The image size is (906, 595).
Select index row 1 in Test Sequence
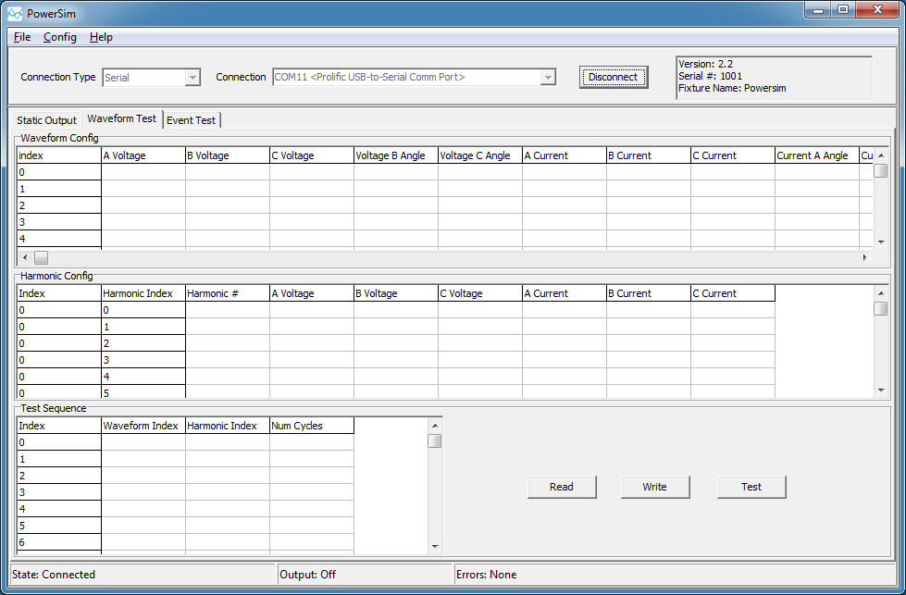tap(59, 459)
